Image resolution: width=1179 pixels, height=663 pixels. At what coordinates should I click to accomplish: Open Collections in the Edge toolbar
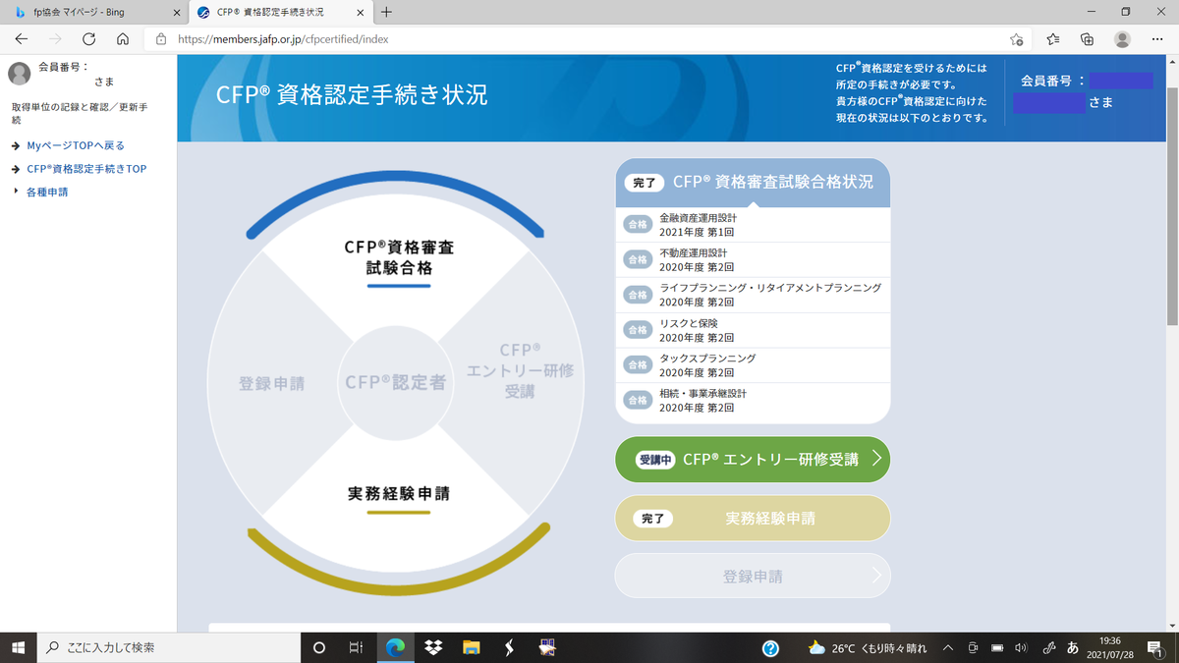click(1086, 40)
